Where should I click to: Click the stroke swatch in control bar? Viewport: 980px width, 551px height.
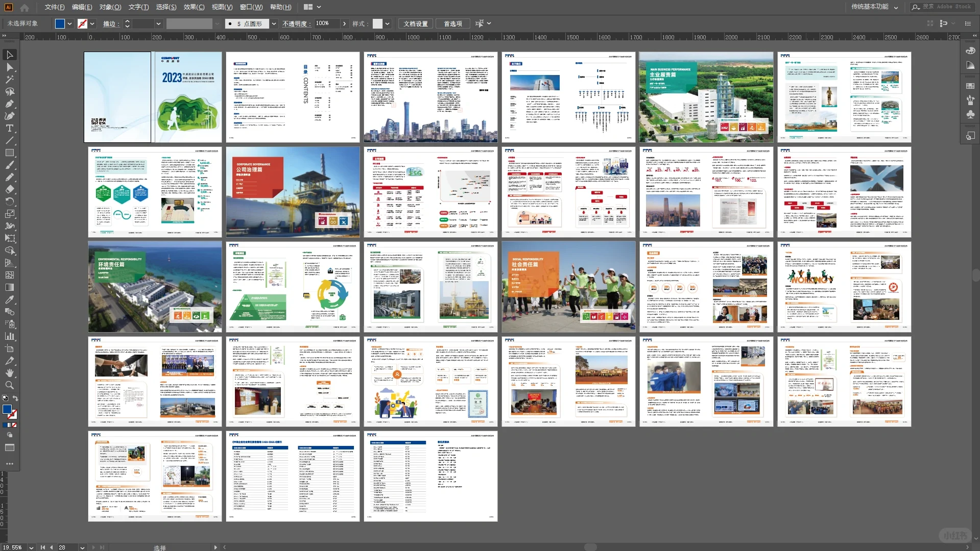82,23
